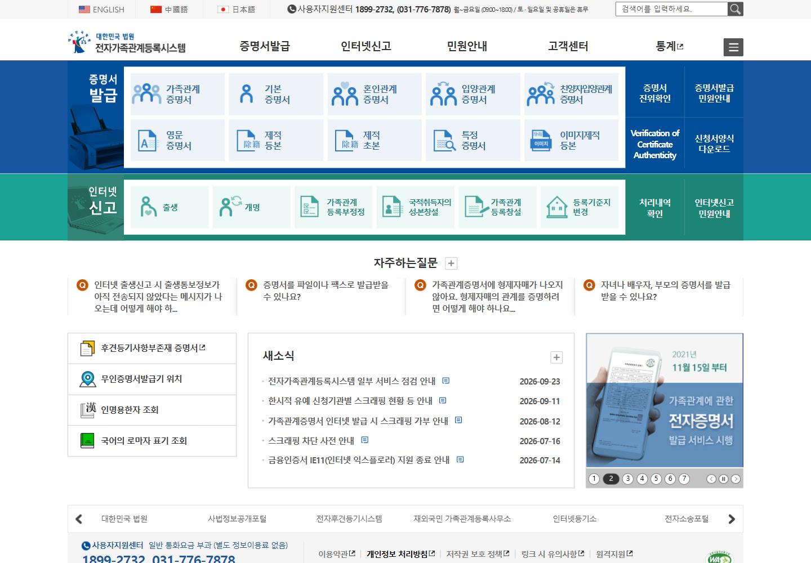Viewport: 811px width, 563px height.
Task: Show next banner slide
Action: 736,479
